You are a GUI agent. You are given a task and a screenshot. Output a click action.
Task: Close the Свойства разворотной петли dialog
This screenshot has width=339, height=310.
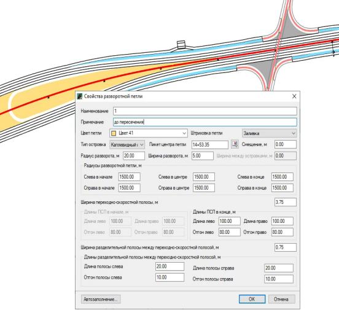coord(294,96)
